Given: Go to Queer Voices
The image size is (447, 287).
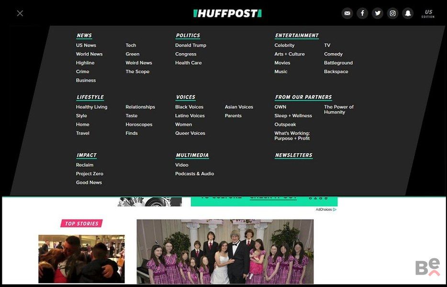Looking at the screenshot, I should coord(190,133).
